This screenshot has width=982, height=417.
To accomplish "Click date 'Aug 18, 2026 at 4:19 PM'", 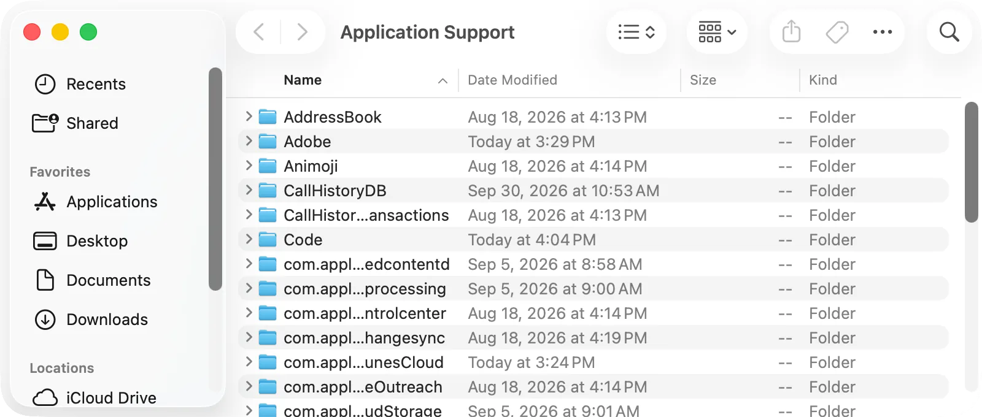I will point(557,338).
